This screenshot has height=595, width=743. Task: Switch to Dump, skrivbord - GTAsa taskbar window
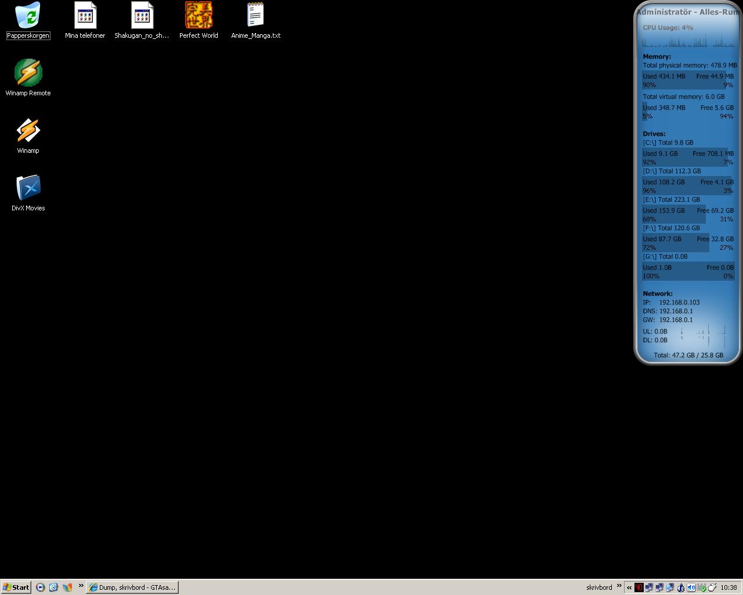coord(132,587)
